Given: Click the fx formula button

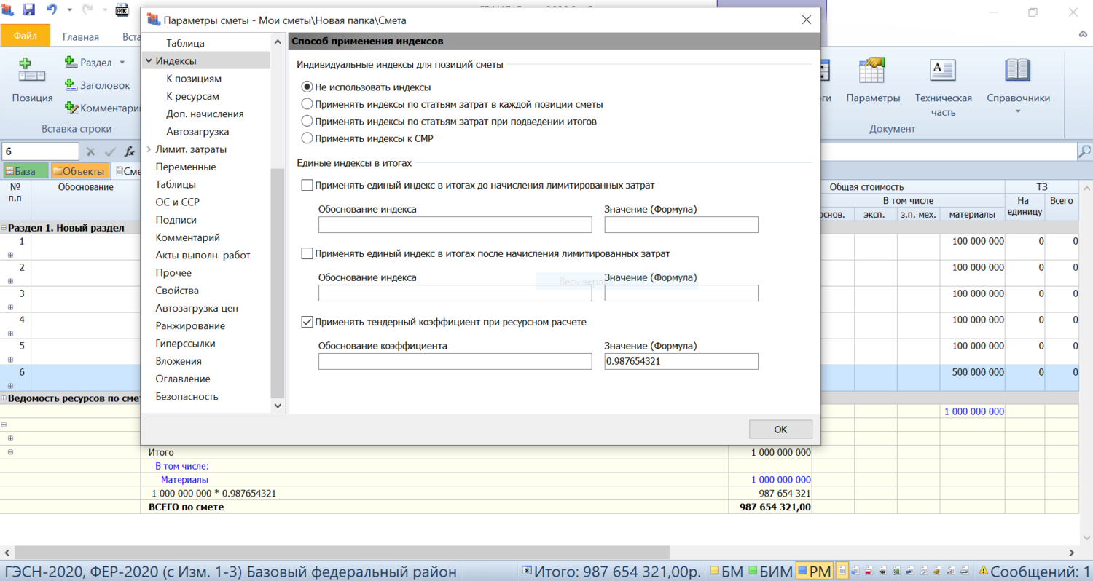Looking at the screenshot, I should [130, 151].
